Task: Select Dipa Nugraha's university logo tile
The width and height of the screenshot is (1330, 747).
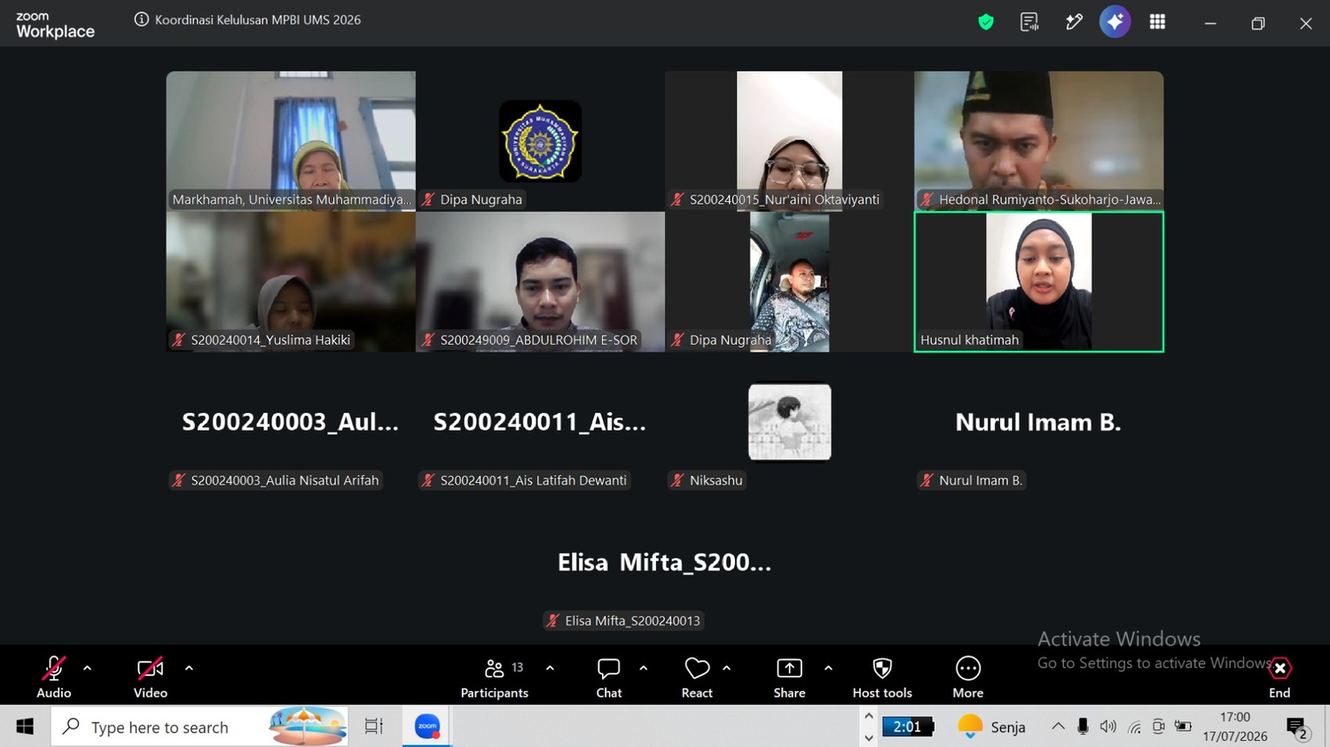Action: [x=540, y=141]
